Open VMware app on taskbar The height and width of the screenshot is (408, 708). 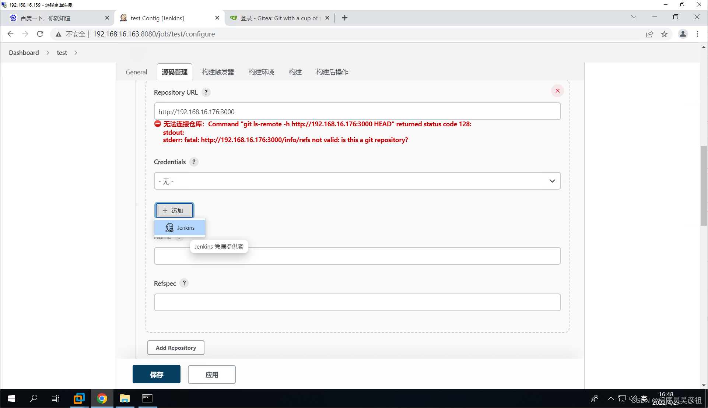79,398
